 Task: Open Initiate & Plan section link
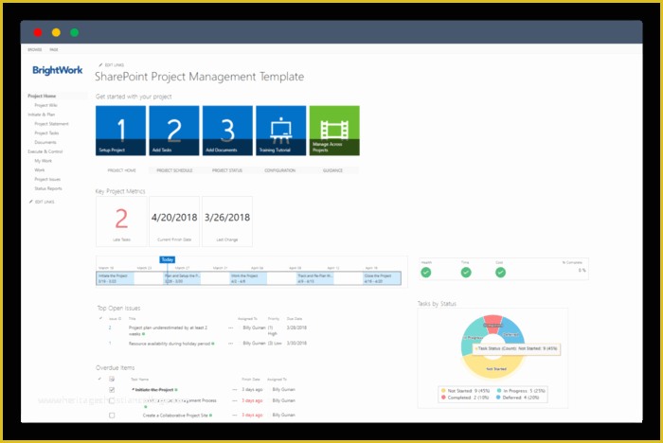pyautogui.click(x=42, y=115)
